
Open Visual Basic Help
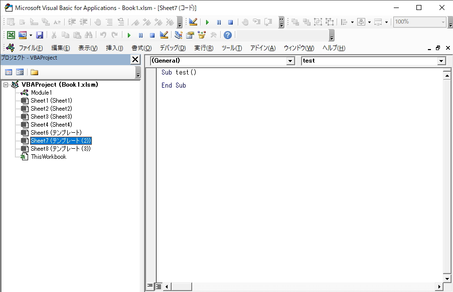click(x=228, y=35)
